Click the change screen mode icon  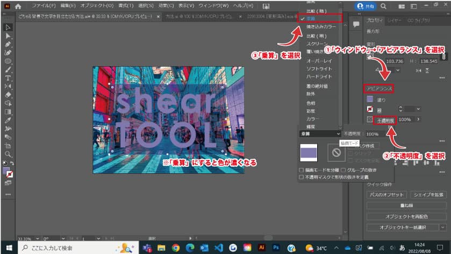point(8,183)
